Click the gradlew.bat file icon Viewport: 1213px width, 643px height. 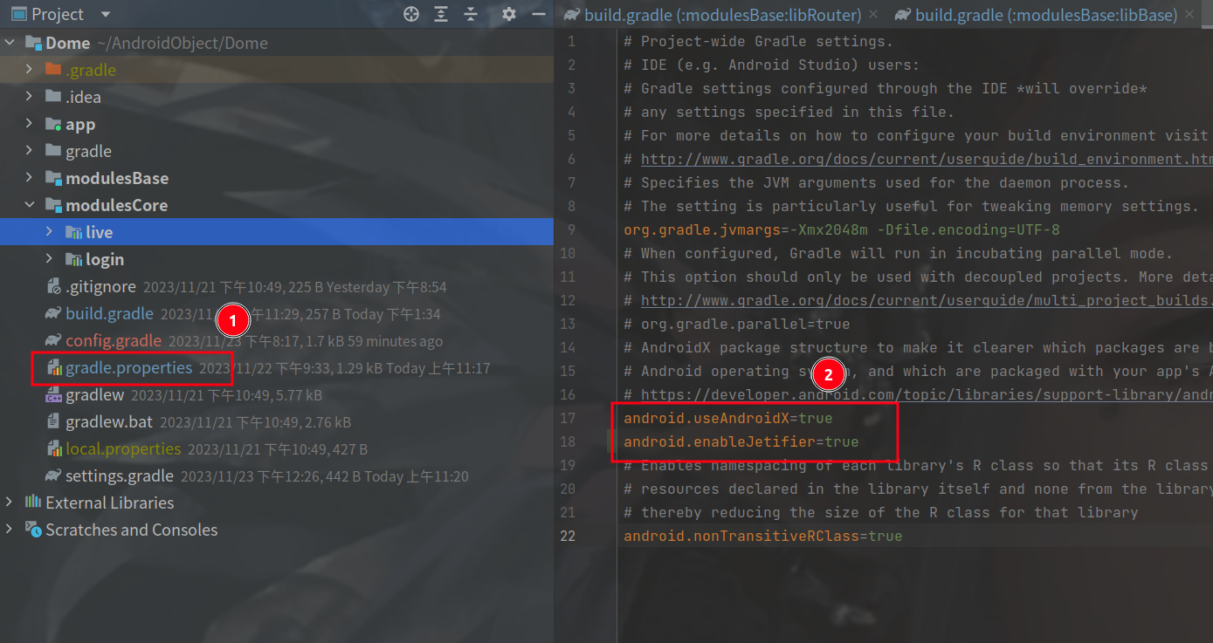pos(52,421)
